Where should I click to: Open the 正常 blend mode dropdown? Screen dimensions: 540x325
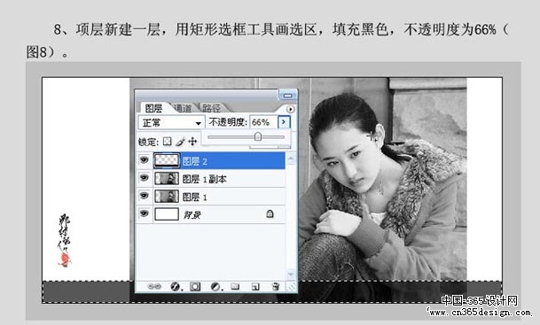click(x=171, y=122)
